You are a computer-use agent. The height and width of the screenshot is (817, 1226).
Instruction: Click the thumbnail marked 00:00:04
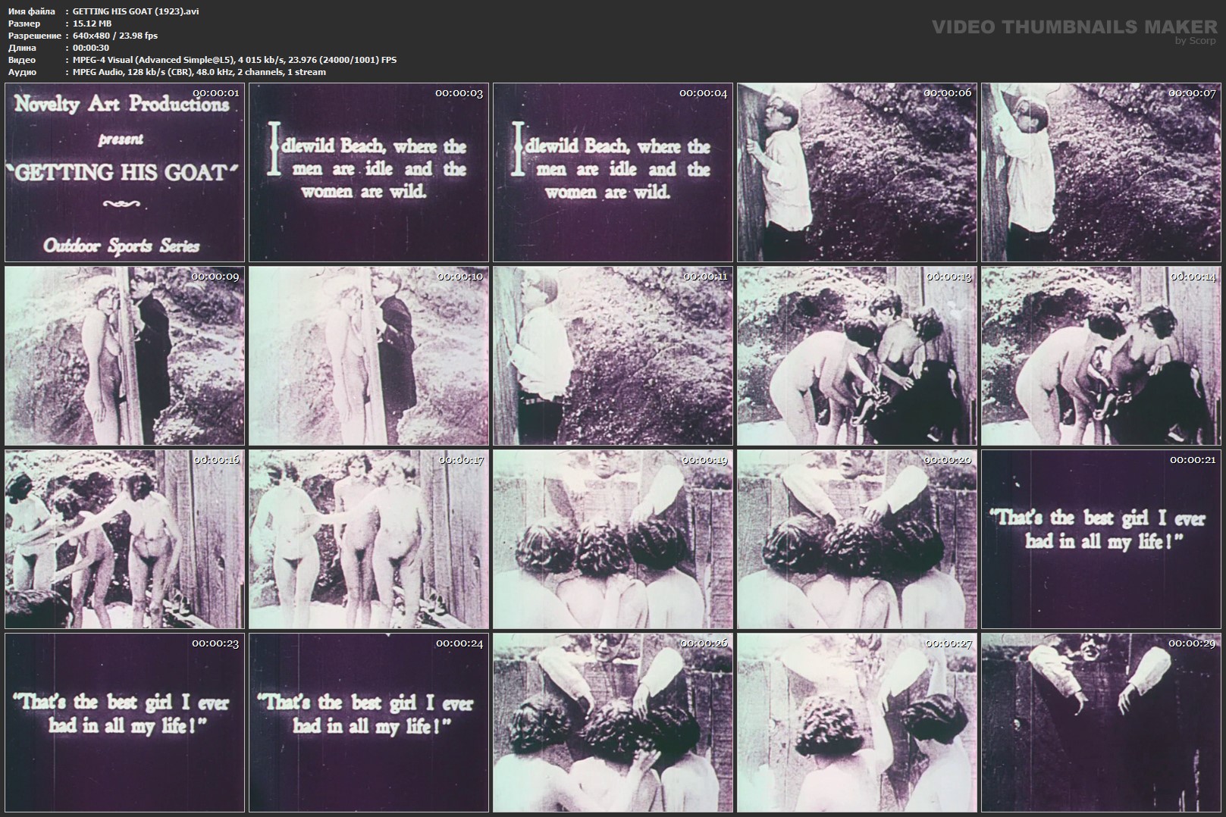613,173
